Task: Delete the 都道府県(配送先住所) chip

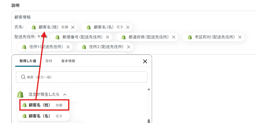Action: point(173,37)
